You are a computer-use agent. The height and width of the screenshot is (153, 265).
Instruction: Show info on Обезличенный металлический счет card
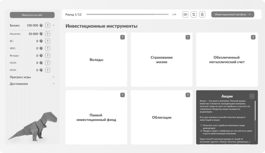pyautogui.click(x=253, y=37)
